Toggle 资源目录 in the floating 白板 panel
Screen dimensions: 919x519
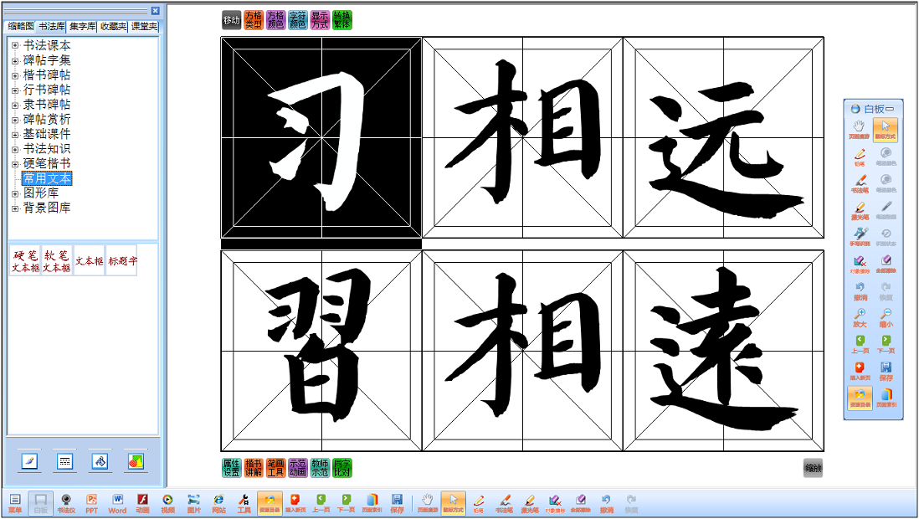(x=860, y=398)
